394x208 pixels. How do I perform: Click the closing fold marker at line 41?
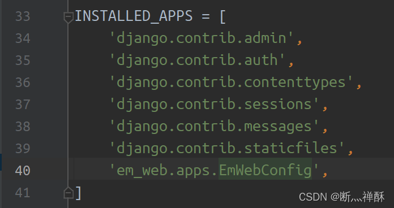pos(68,193)
